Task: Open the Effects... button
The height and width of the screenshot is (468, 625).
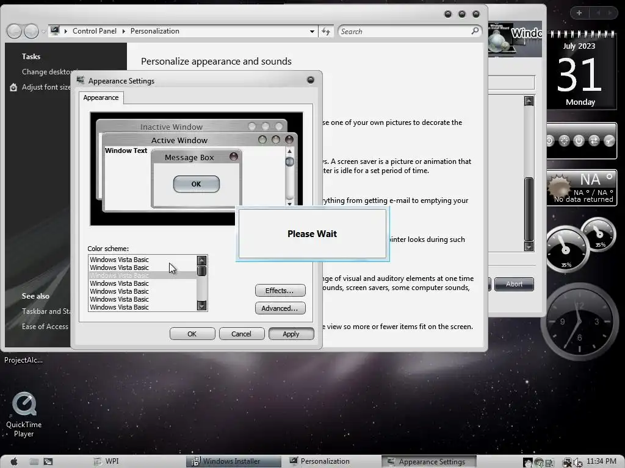Action: (280, 291)
